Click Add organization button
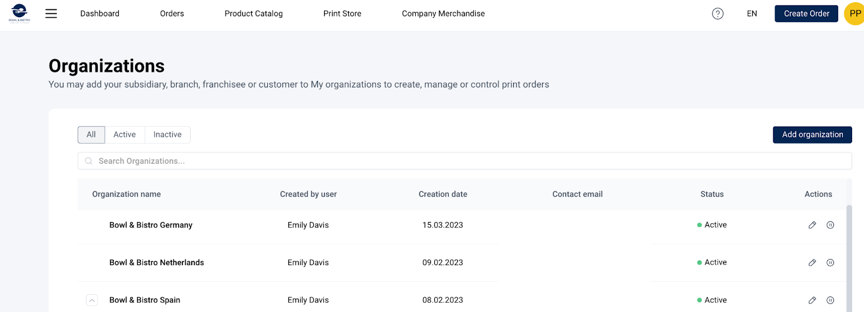The height and width of the screenshot is (312, 864). click(812, 135)
